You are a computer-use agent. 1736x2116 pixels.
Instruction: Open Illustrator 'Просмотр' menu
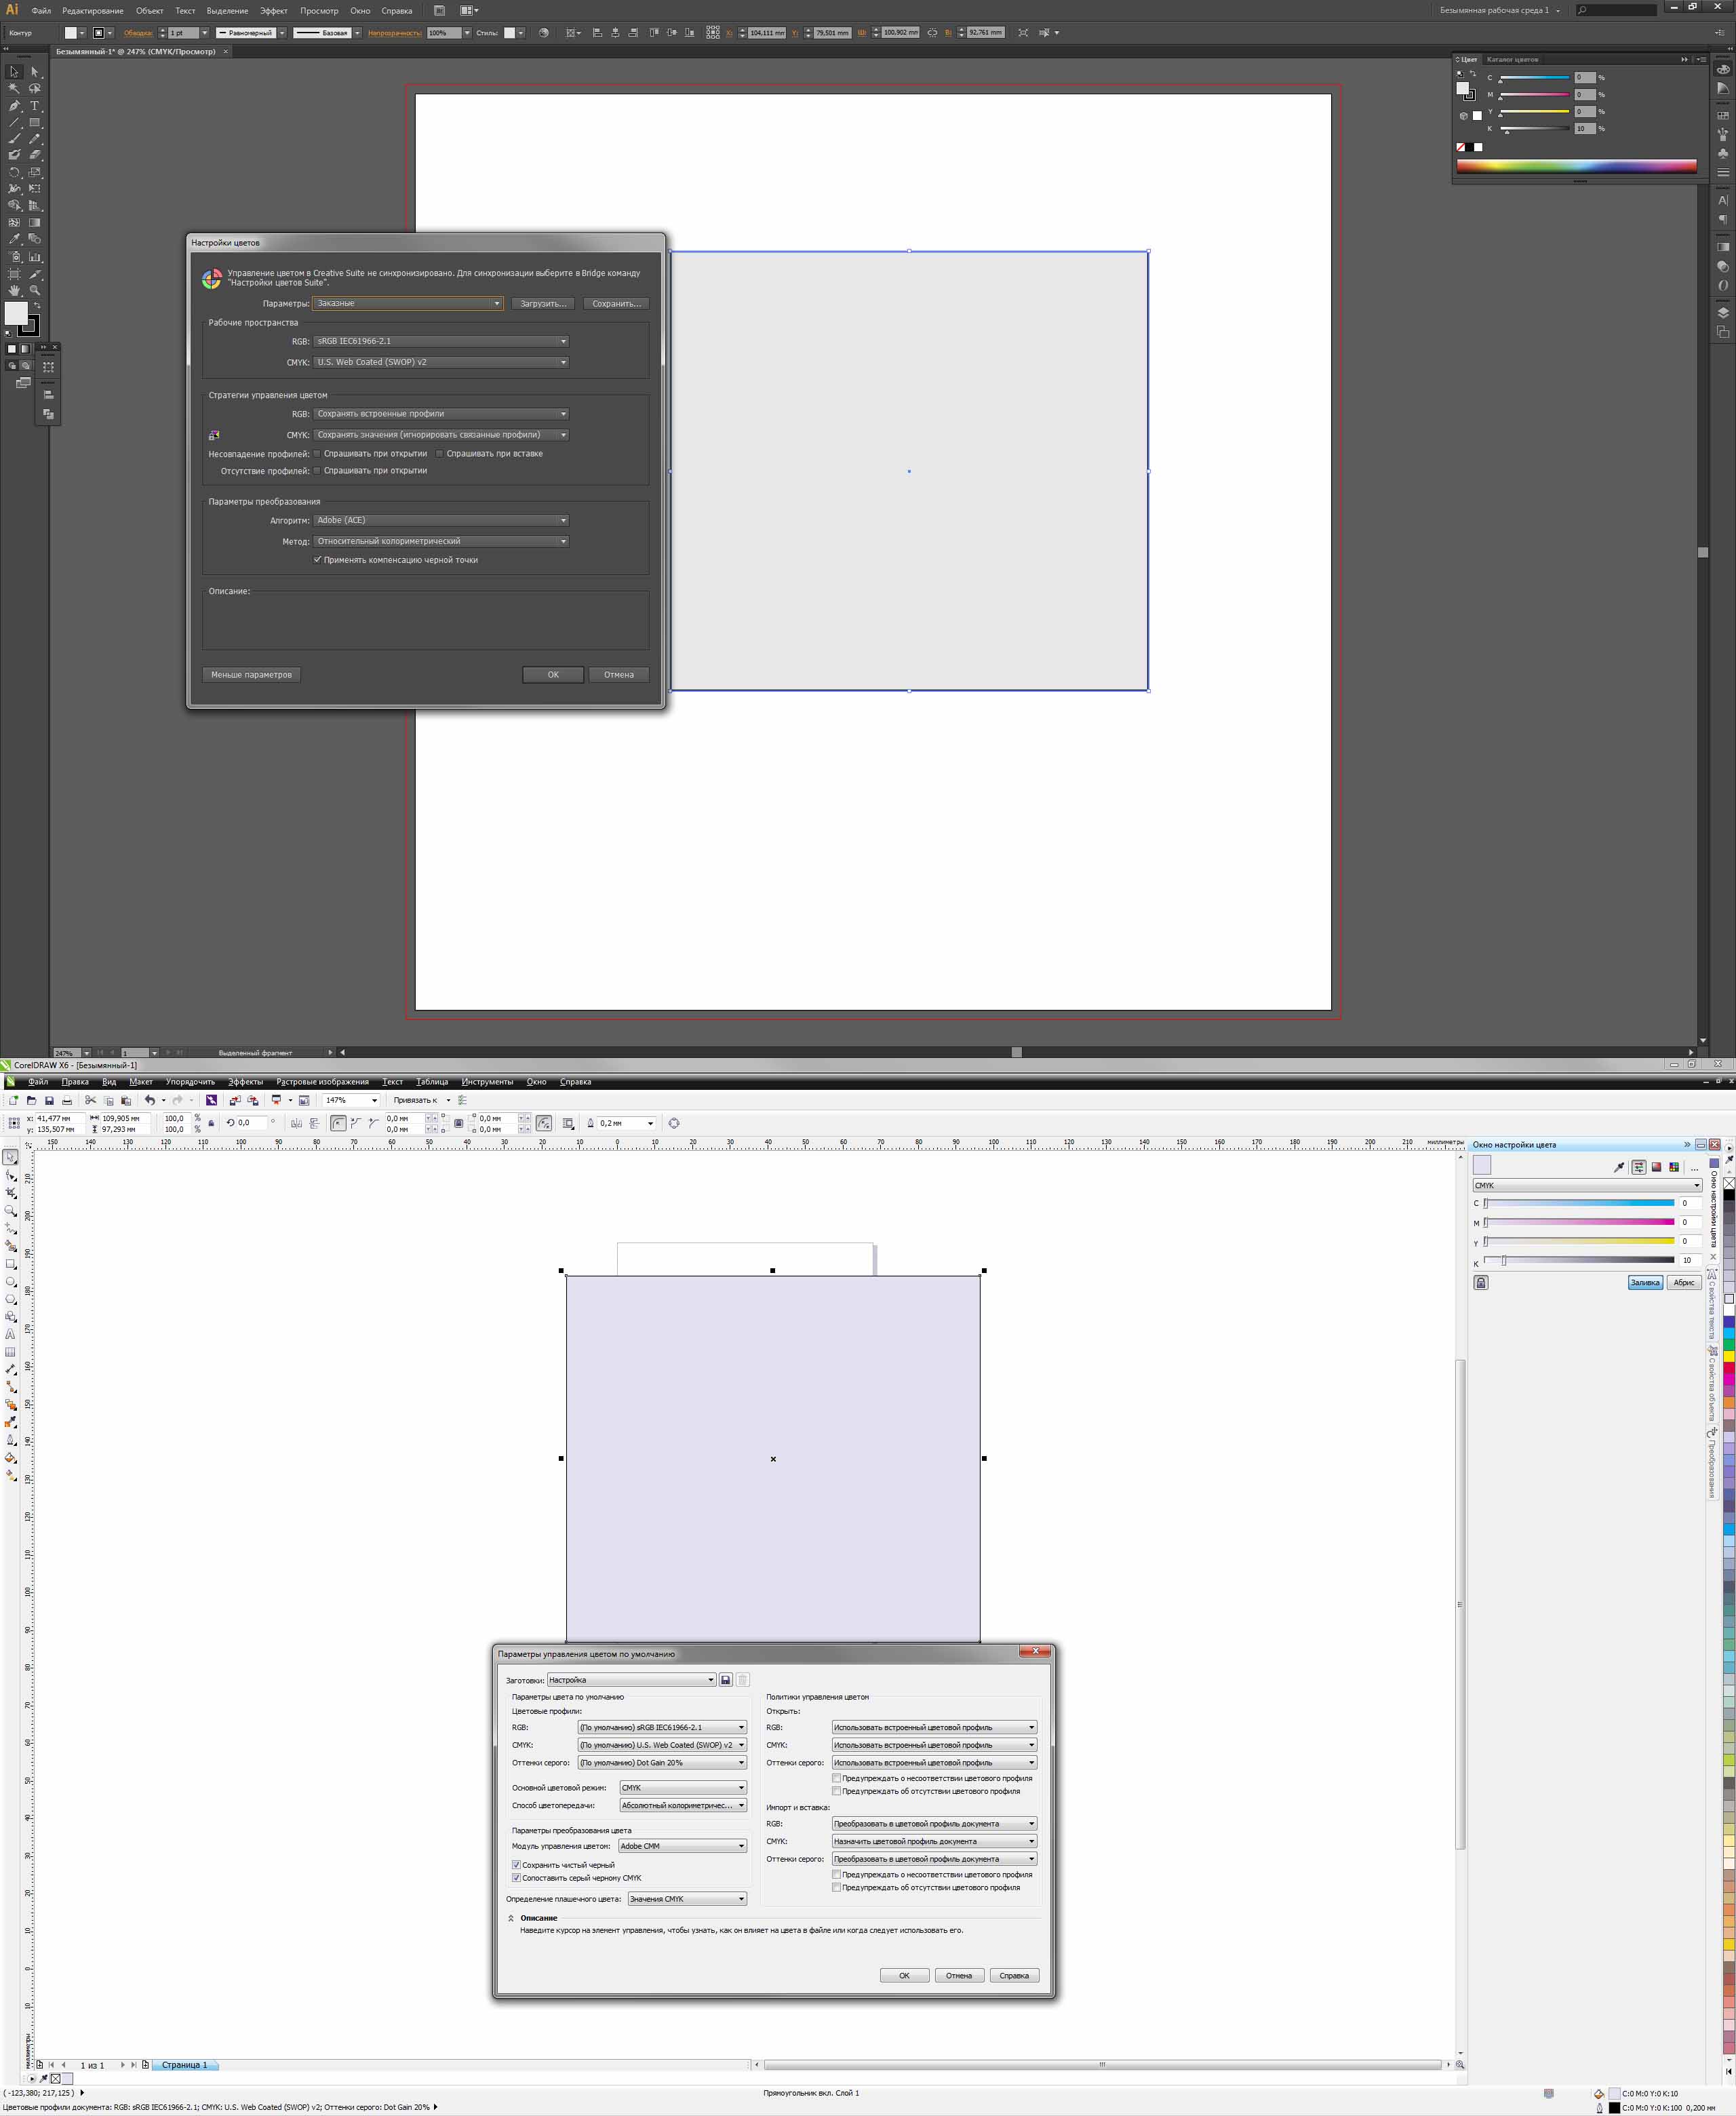coord(319,11)
